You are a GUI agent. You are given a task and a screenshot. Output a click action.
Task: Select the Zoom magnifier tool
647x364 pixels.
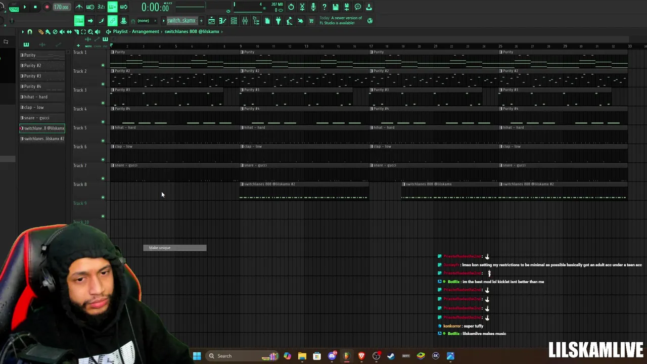90,32
